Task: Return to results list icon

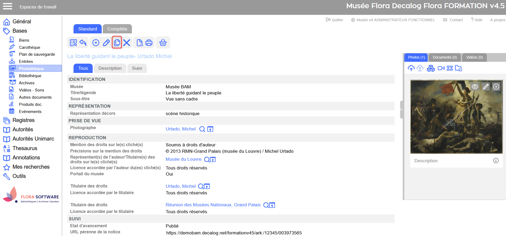Action: point(83,42)
